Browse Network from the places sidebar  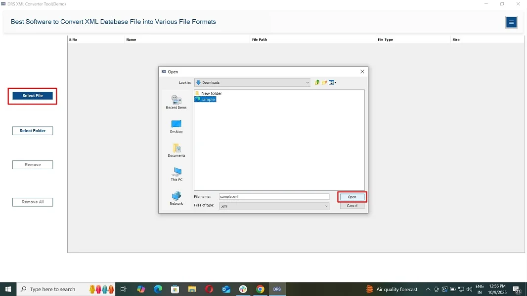point(176,198)
